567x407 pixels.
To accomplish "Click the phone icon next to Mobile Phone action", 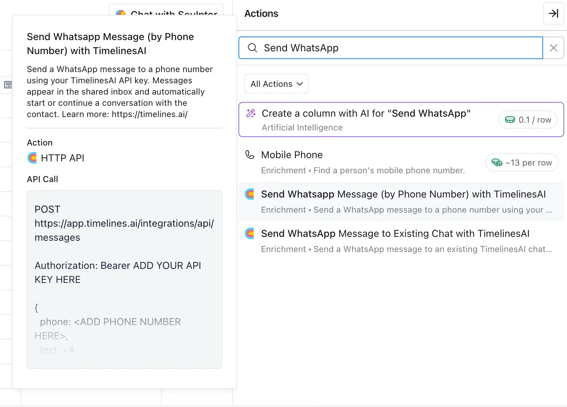I will [249, 155].
